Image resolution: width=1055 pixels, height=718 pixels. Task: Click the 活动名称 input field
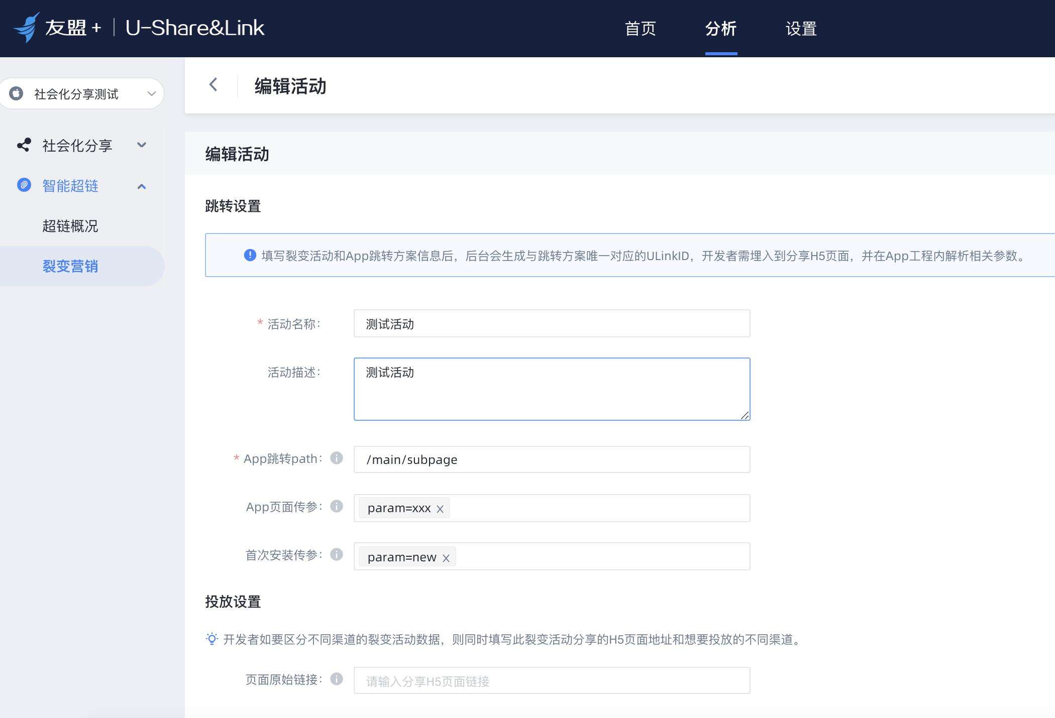tap(552, 323)
